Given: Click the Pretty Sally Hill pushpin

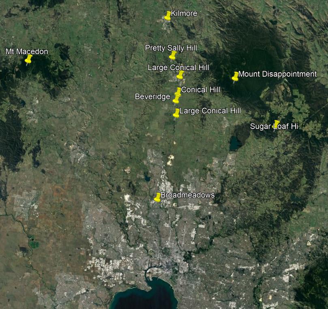Looking at the screenshot, I should 173,55.
